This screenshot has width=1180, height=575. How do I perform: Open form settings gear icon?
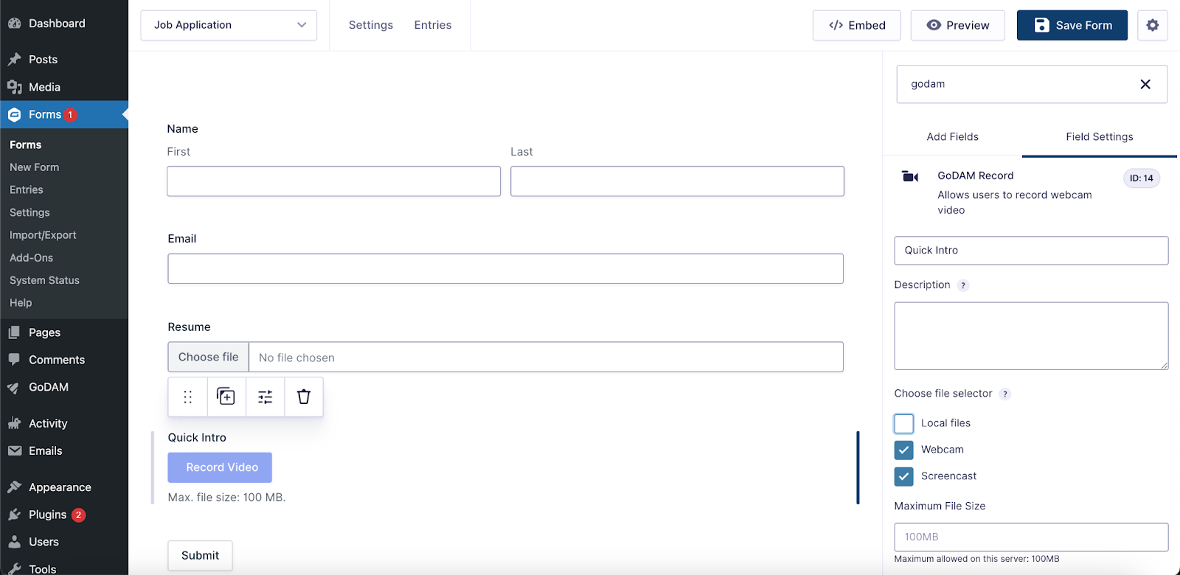point(1152,25)
